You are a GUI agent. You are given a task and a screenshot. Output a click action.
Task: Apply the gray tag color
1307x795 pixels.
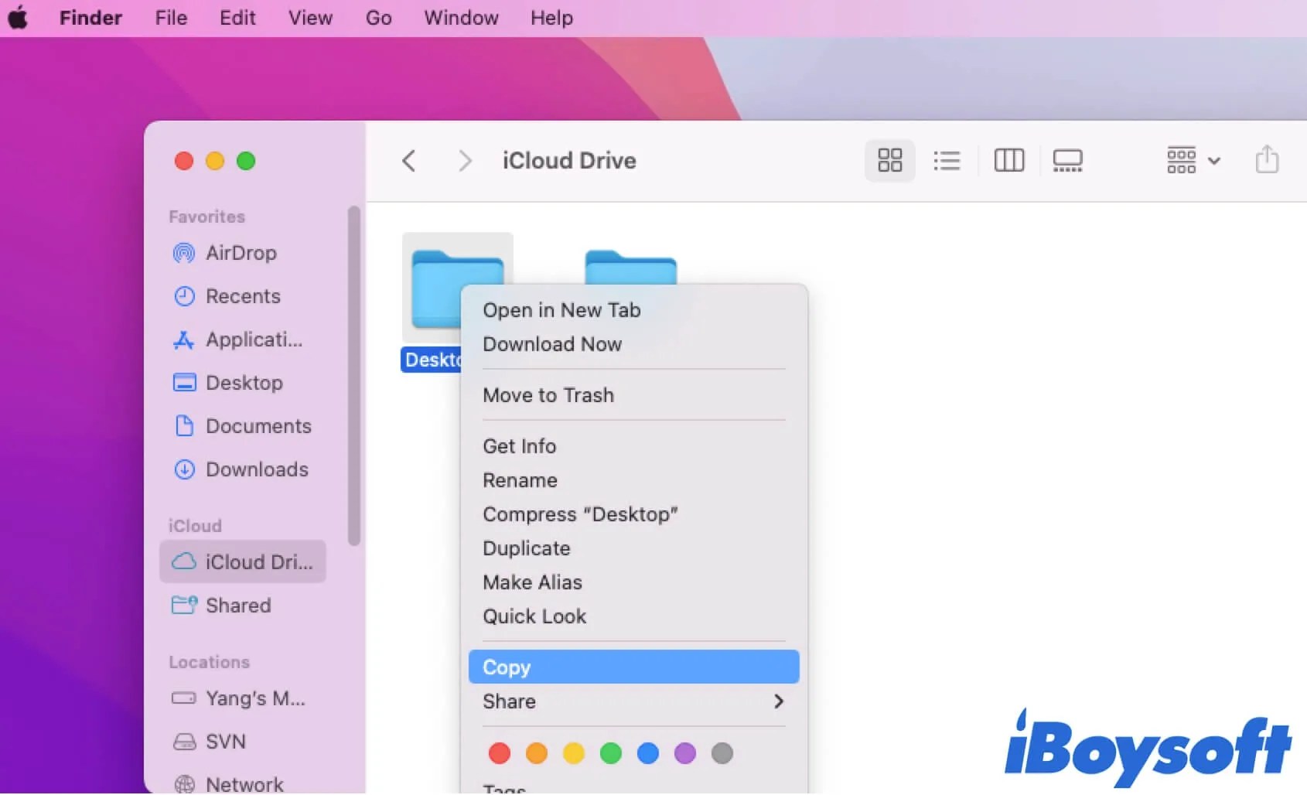[722, 753]
